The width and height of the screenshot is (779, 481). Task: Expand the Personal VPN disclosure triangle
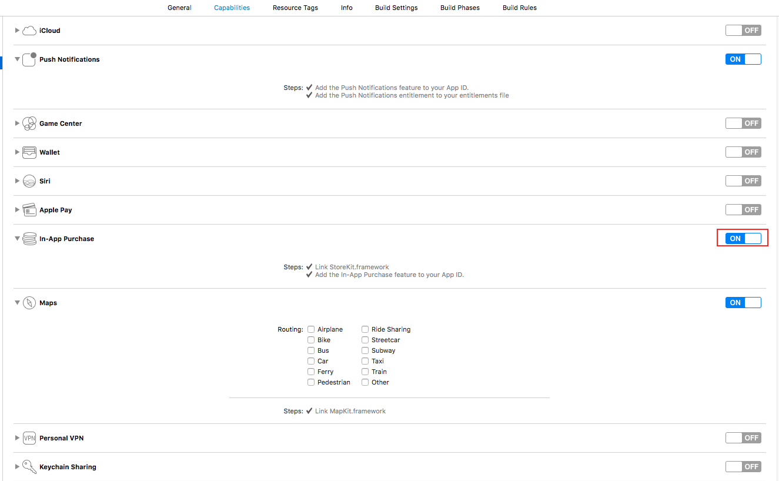[17, 438]
